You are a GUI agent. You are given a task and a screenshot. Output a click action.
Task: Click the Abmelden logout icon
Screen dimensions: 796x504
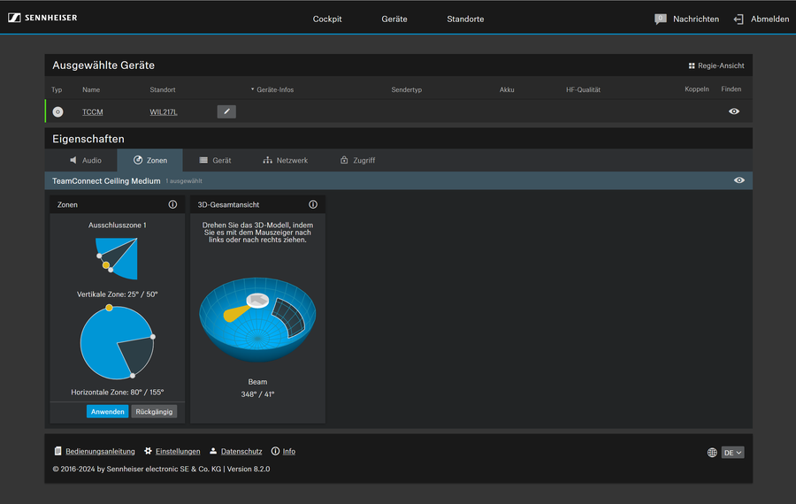pos(739,19)
